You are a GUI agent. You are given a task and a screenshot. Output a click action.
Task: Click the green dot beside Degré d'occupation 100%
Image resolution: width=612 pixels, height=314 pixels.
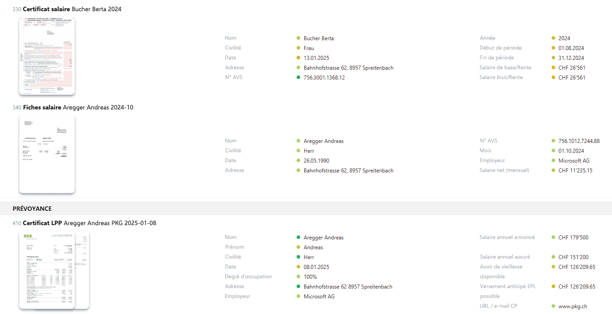[298, 276]
